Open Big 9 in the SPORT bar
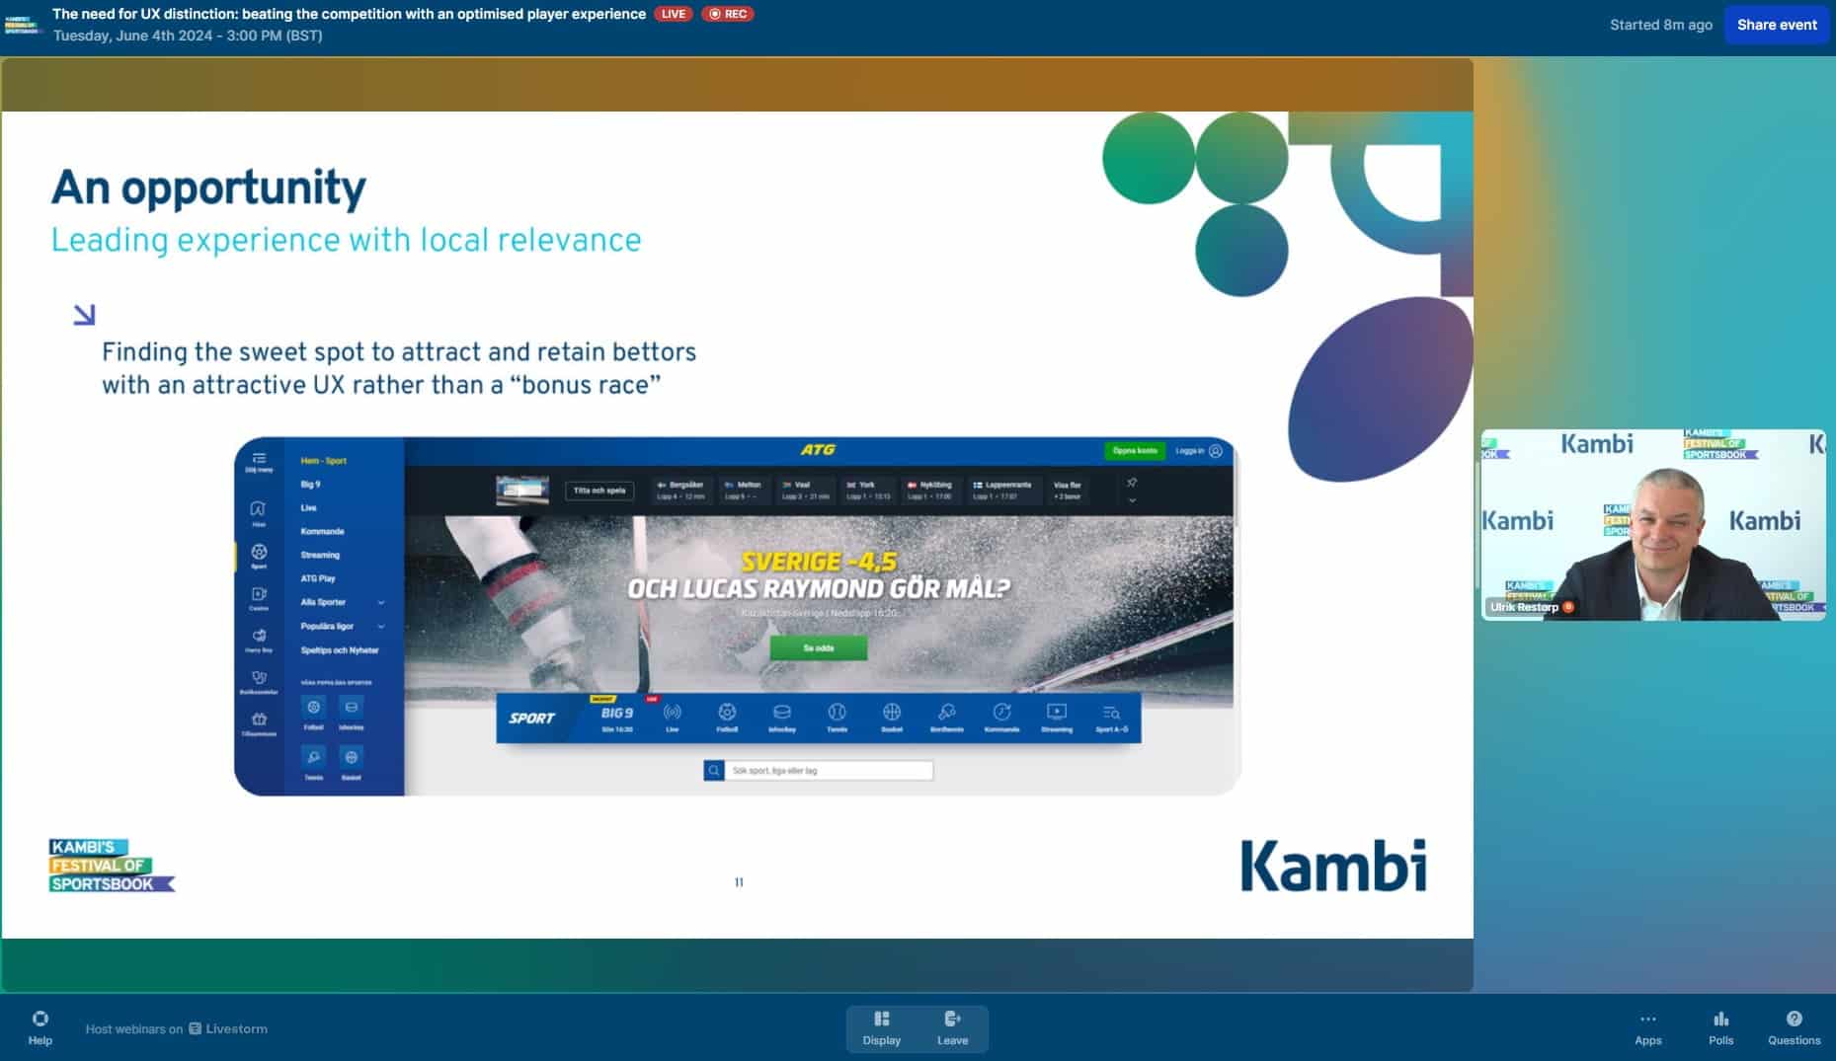The image size is (1836, 1061). coord(617,718)
